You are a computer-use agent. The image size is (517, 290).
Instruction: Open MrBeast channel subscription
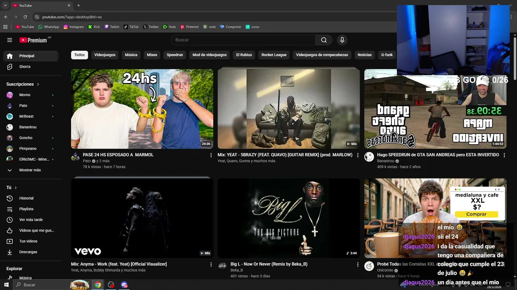tap(31, 116)
